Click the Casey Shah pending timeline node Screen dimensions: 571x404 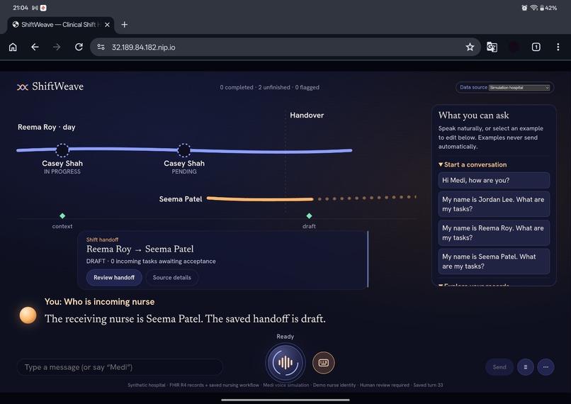pyautogui.click(x=184, y=150)
